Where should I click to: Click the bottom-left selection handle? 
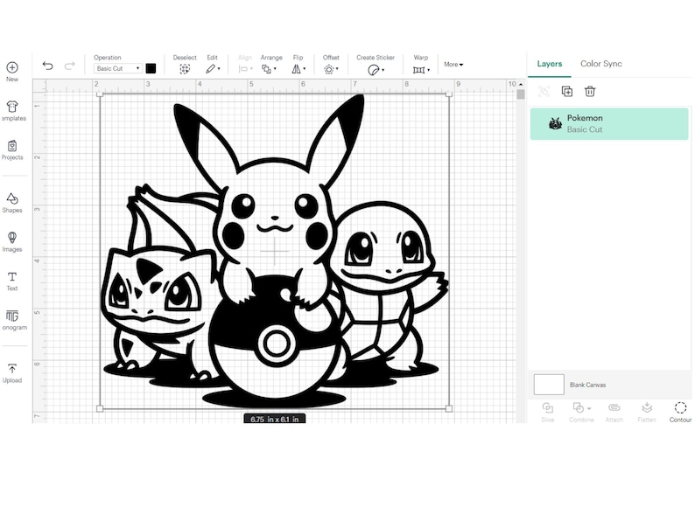click(100, 408)
